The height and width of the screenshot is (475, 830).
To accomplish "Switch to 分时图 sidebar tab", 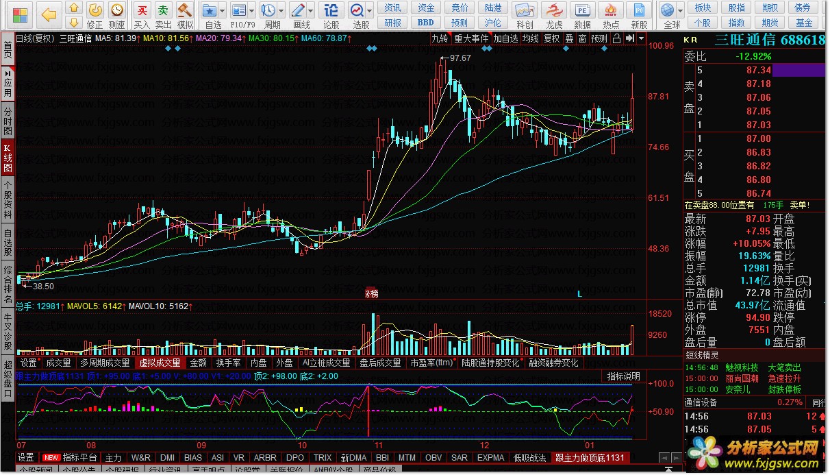I will click(8, 121).
